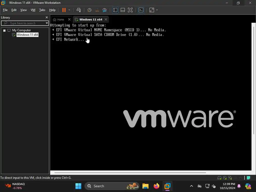Open the File menu
This screenshot has height=192, width=256.
[5, 10]
